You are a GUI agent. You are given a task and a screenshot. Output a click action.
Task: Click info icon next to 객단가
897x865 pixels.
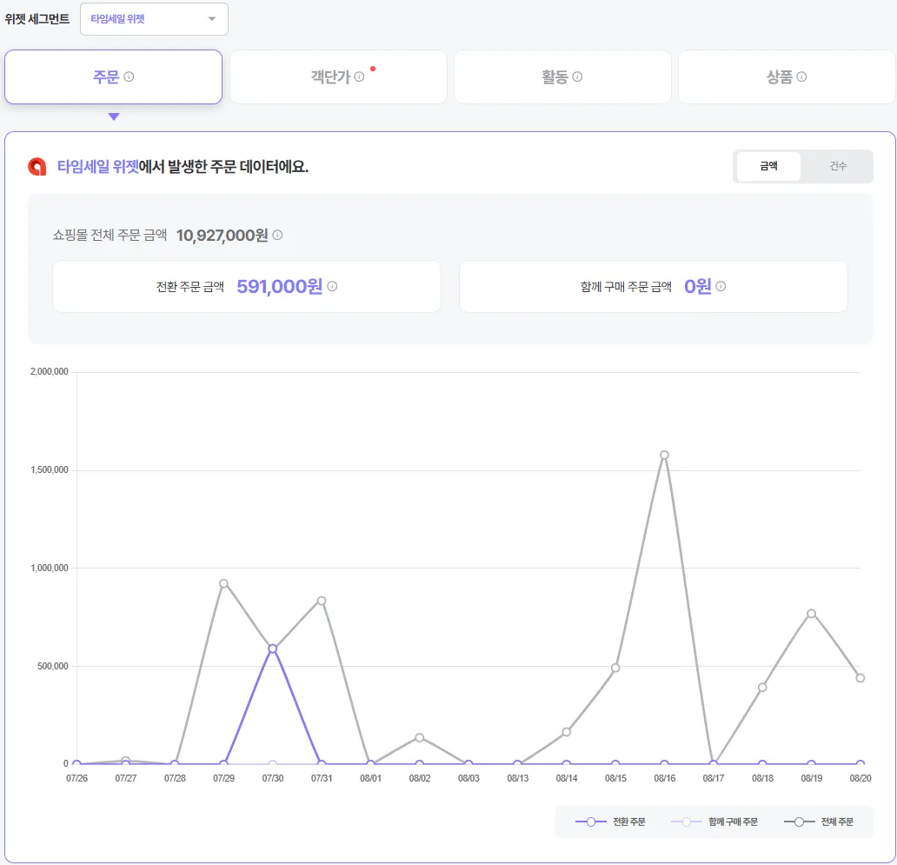pos(359,77)
